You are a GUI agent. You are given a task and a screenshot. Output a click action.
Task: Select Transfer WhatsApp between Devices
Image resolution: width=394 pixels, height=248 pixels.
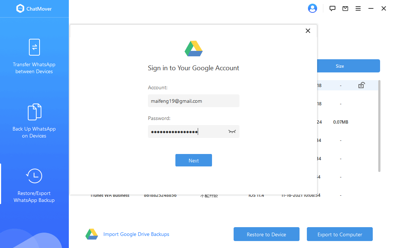(34, 56)
